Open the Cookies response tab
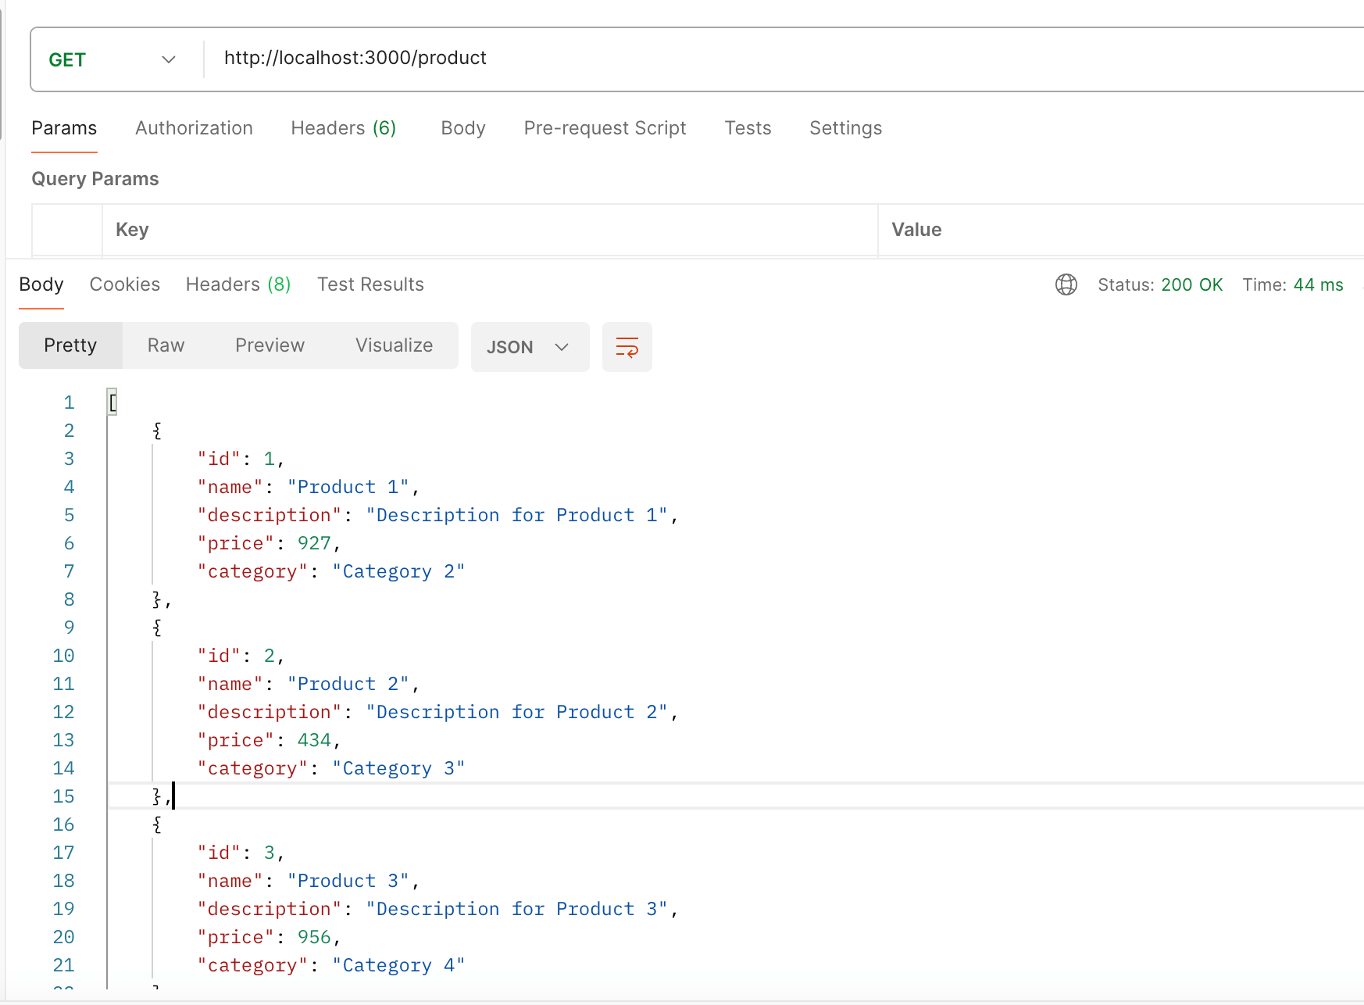 [124, 284]
